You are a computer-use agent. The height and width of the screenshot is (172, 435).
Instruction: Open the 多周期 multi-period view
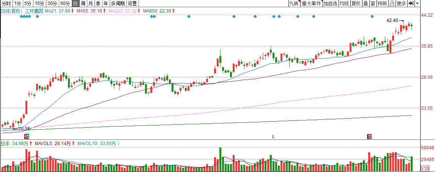[118, 4]
